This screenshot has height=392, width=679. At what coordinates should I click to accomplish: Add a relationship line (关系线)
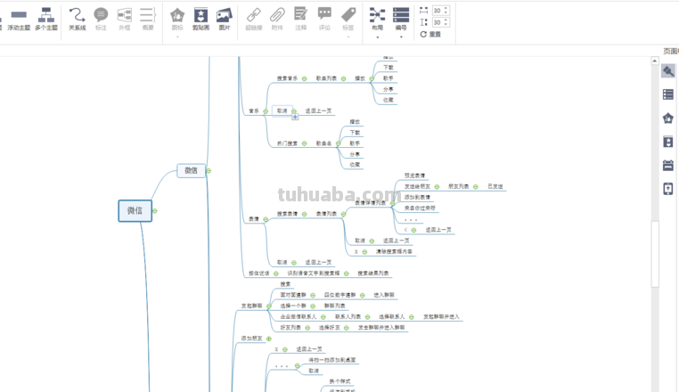coord(78,20)
